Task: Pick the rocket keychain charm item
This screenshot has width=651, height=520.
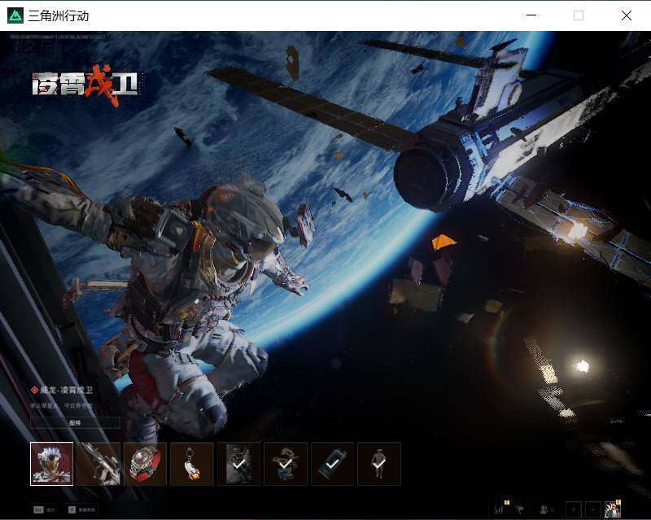Action: click(x=192, y=464)
